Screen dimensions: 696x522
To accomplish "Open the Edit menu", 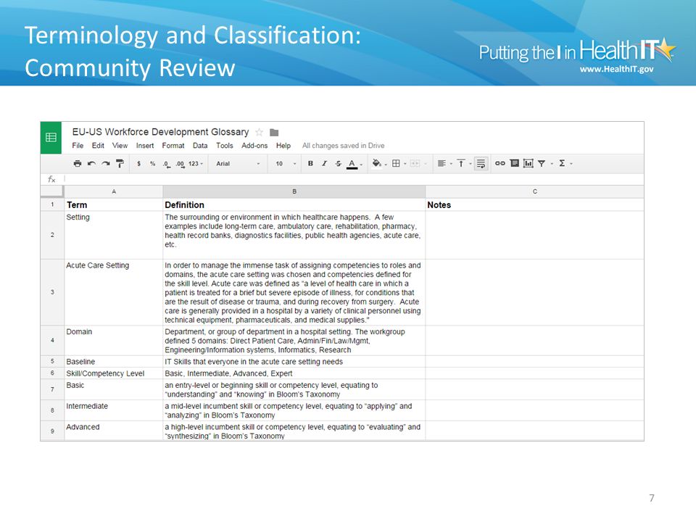I will click(x=98, y=146).
